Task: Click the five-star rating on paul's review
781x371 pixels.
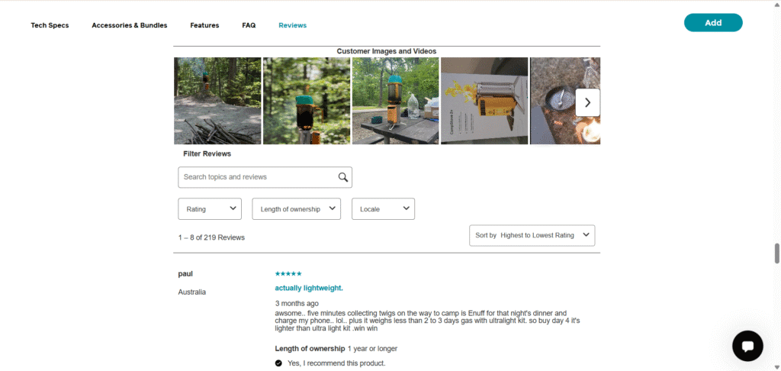Action: click(288, 273)
